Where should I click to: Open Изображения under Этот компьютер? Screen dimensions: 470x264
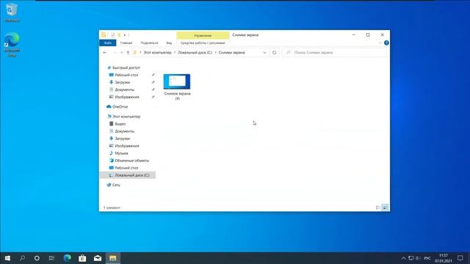click(x=127, y=146)
